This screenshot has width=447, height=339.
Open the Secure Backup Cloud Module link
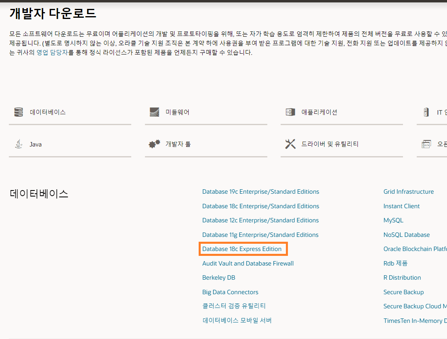pos(415,306)
